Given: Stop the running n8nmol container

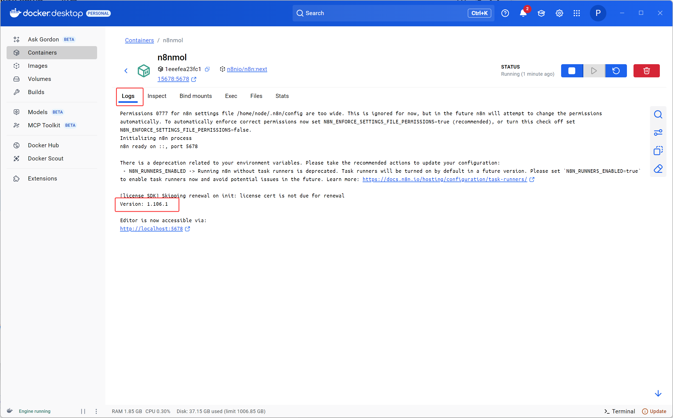Looking at the screenshot, I should point(572,71).
